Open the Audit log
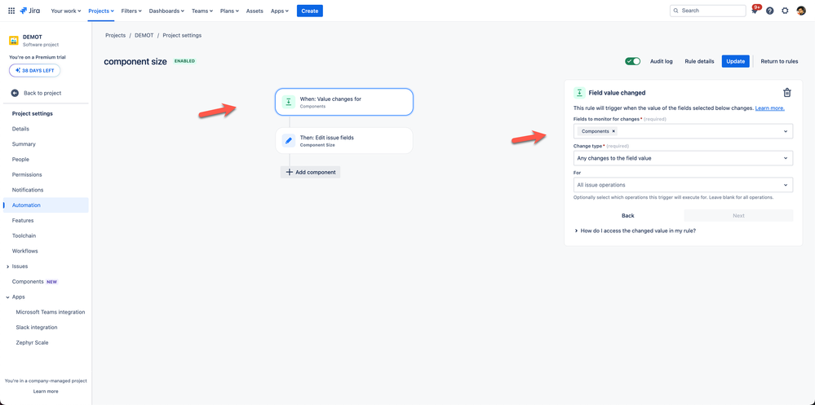 (x=661, y=61)
